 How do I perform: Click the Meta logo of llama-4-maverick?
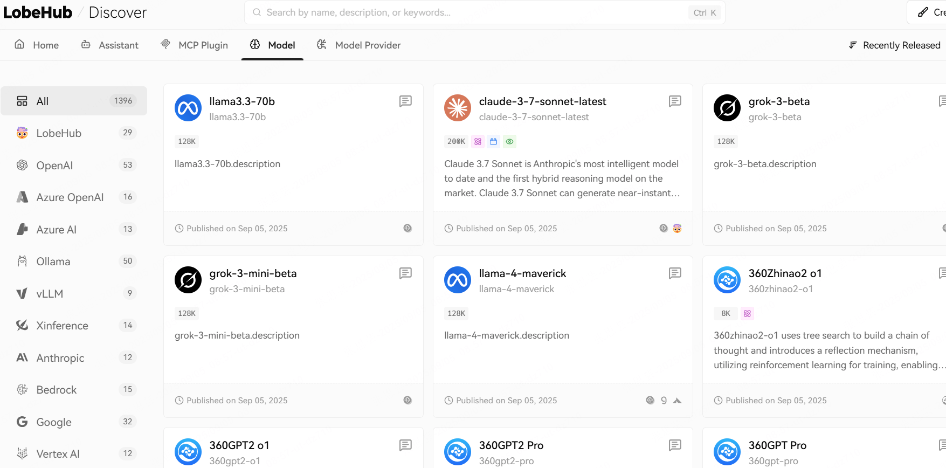pyautogui.click(x=458, y=280)
